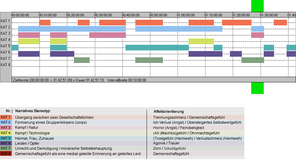Select the 01:20:00:00 ruler time label
Image resolution: width=296 pixels, height=166 pixels.
point(241,15)
